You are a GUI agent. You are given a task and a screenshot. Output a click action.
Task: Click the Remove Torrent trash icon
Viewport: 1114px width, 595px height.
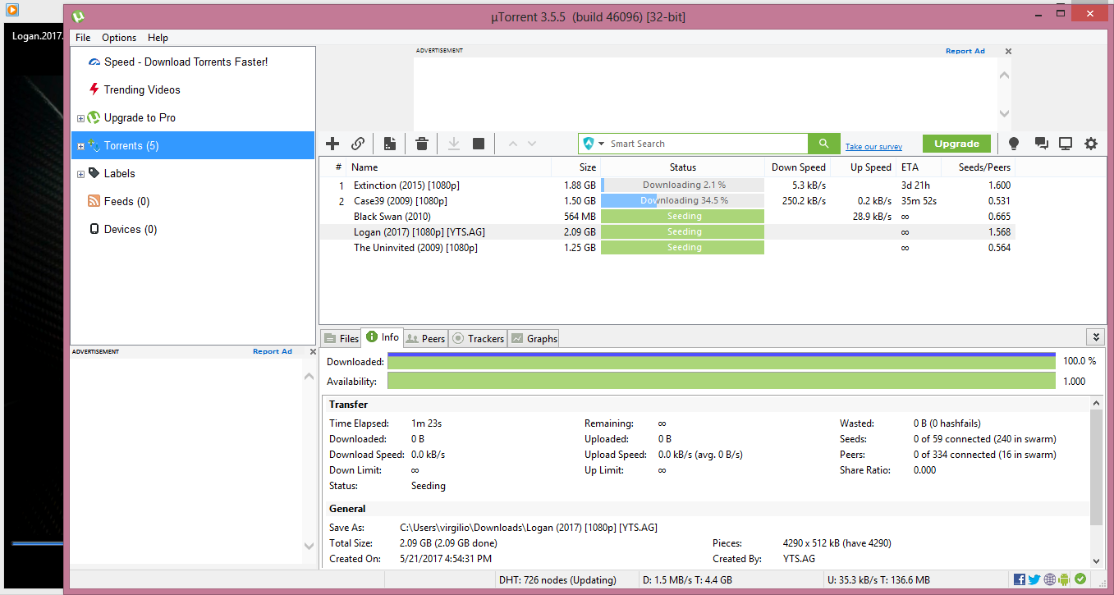[422, 144]
